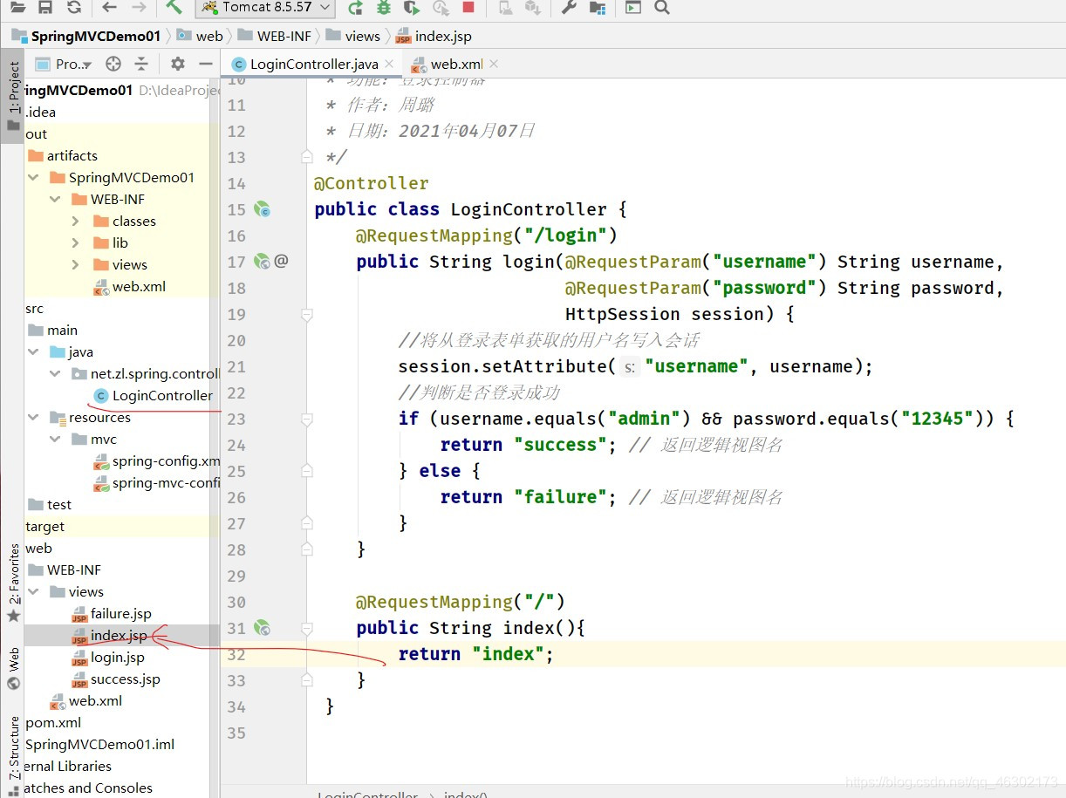Close the LoginController.java tab
This screenshot has width=1066, height=798.
(389, 64)
